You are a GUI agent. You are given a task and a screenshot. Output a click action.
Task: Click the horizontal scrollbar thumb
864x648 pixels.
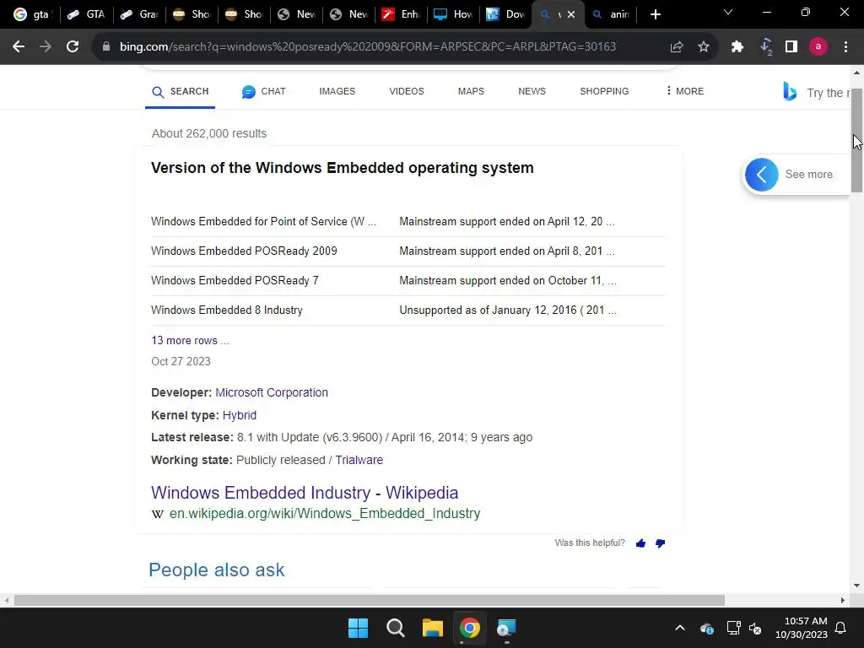coord(370,600)
